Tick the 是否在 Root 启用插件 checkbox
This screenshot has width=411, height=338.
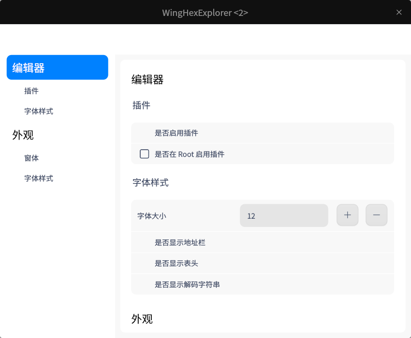click(x=145, y=154)
